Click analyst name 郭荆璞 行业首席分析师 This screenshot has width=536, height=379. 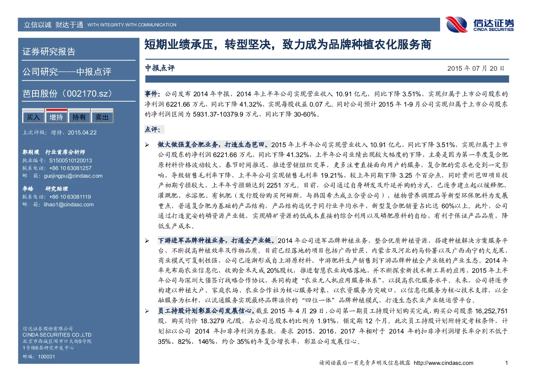coord(54,152)
